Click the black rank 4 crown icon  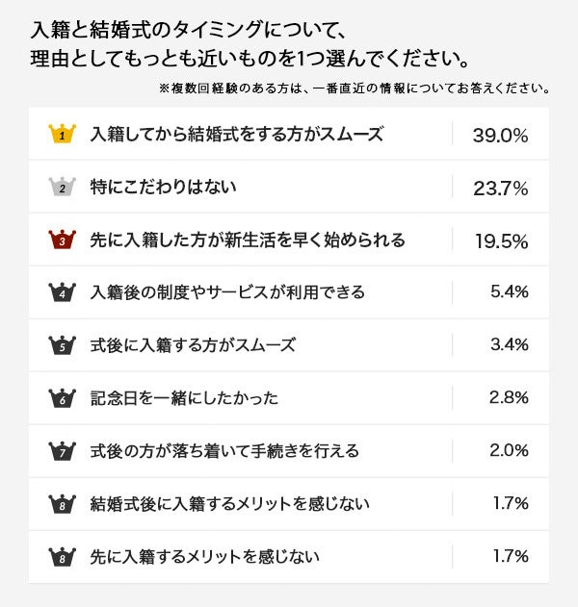[62, 292]
